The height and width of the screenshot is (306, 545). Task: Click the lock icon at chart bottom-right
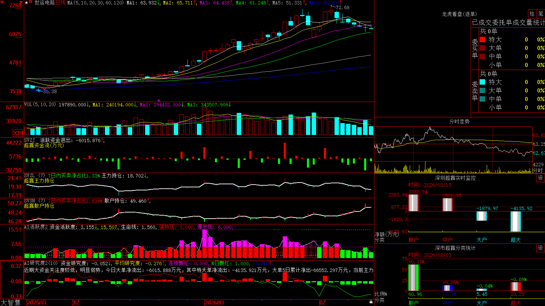tap(371, 302)
